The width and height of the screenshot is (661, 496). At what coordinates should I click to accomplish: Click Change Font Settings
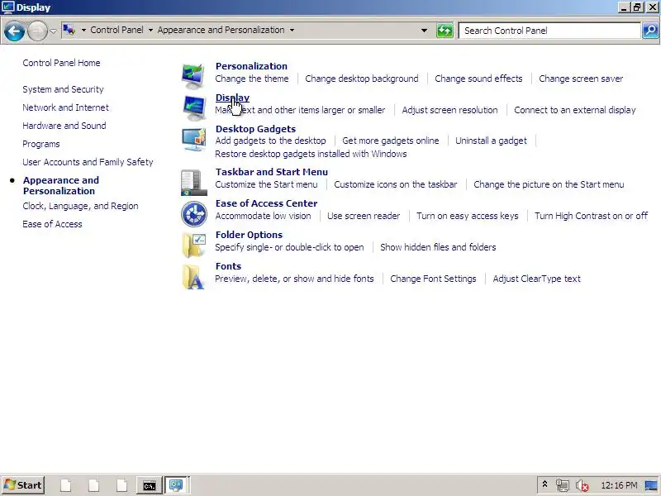tap(433, 279)
